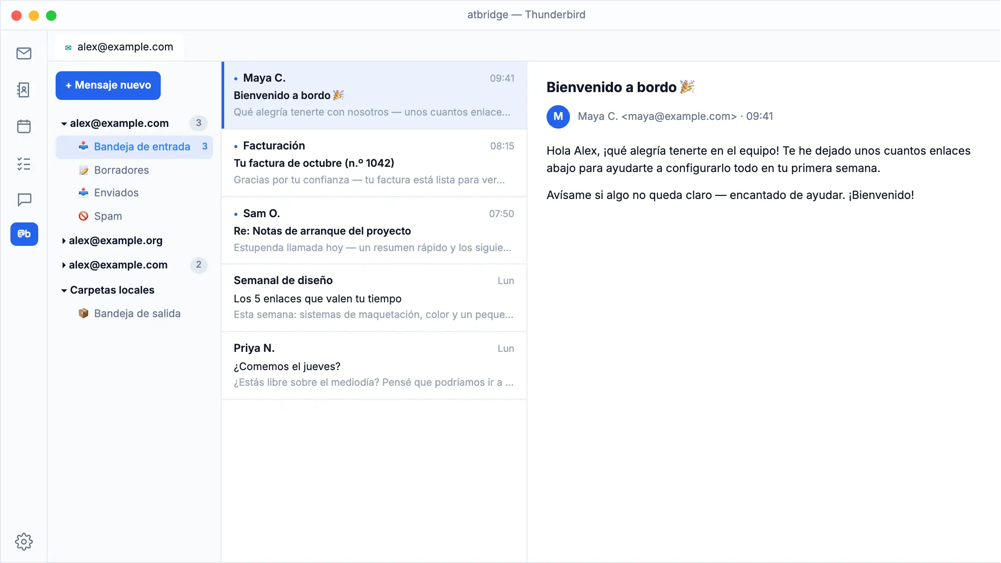Select Enviados folder
Viewport: 1001px width, 563px height.
point(134,192)
